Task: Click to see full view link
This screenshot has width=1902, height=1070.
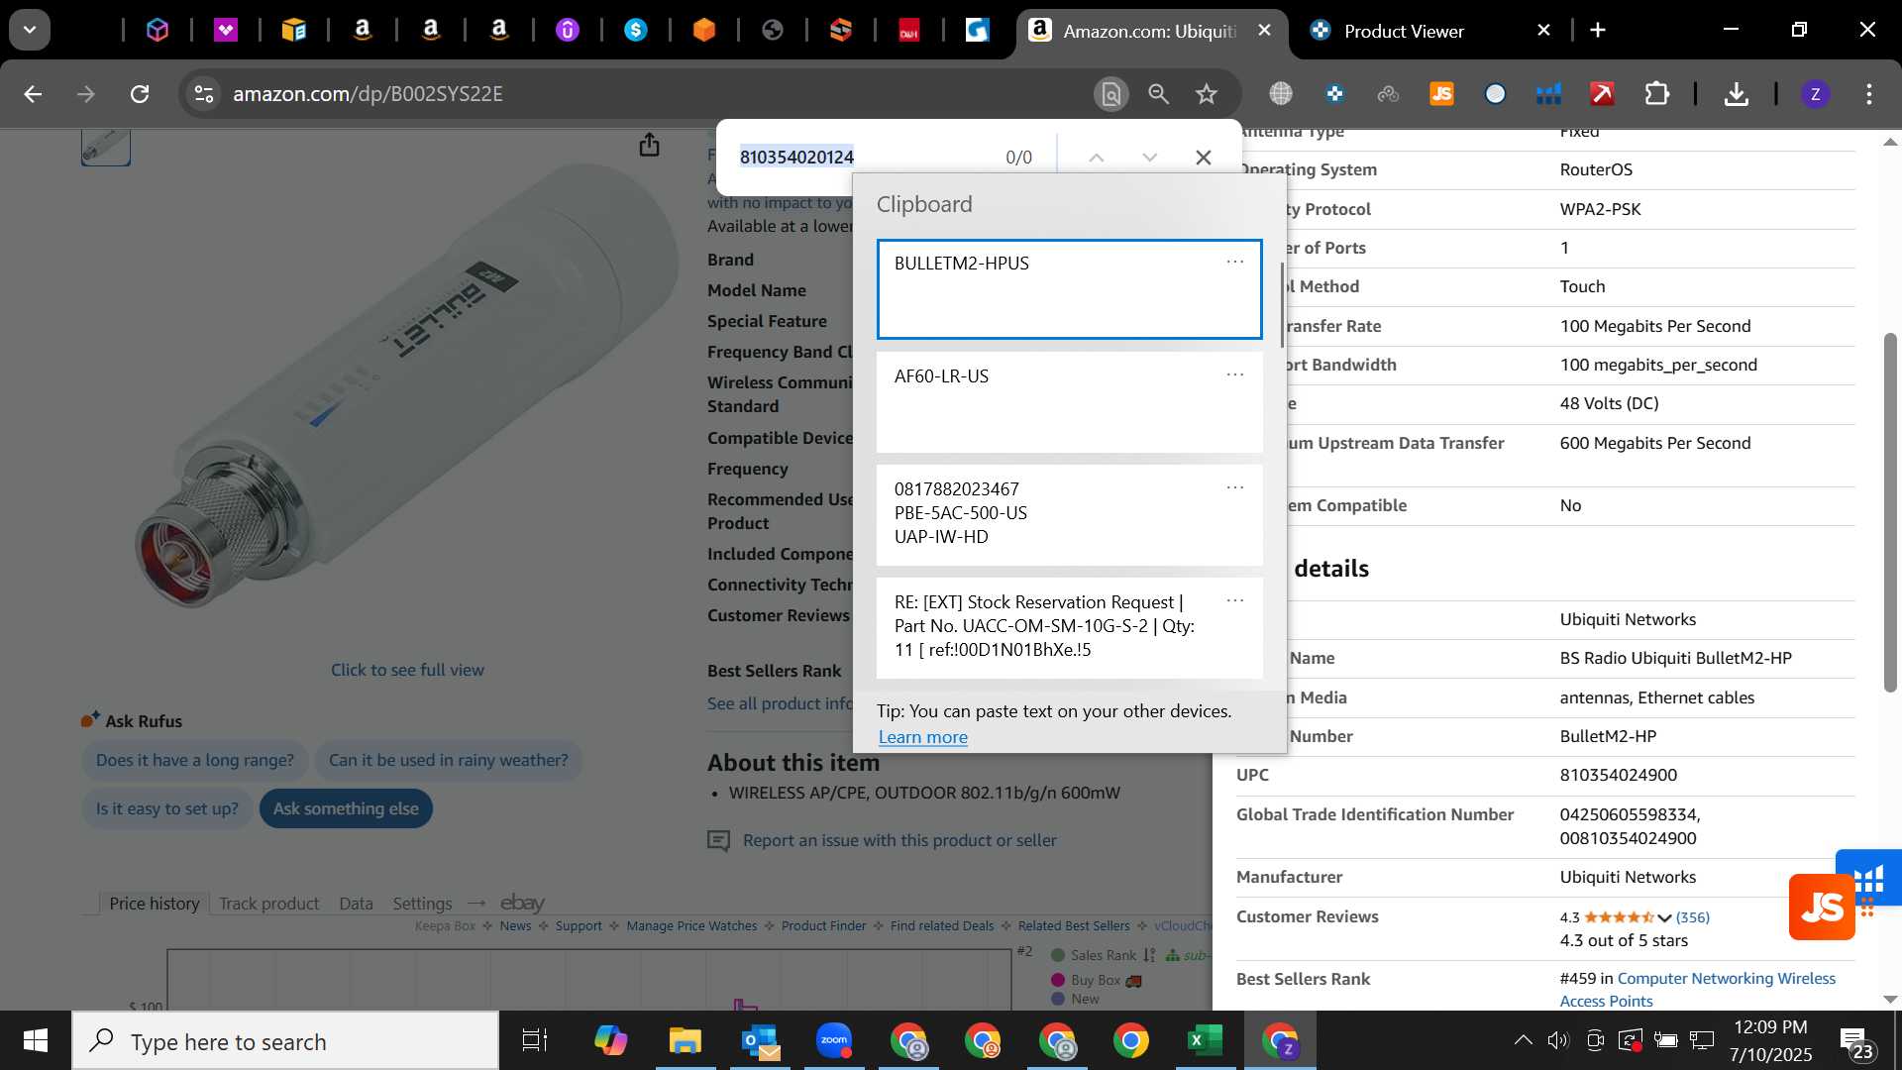Action: [407, 670]
